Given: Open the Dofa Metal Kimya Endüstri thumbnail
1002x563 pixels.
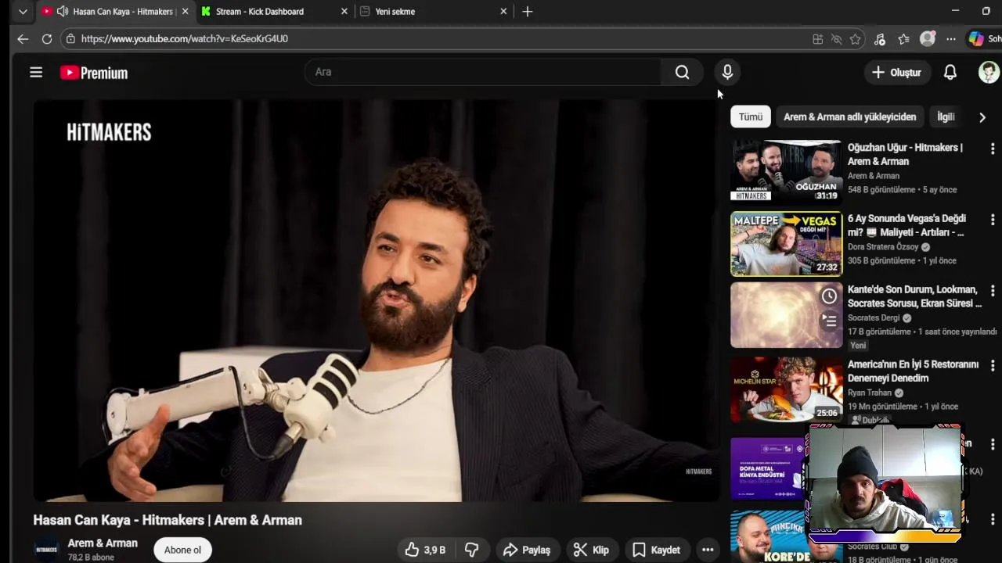Looking at the screenshot, I should pos(769,468).
